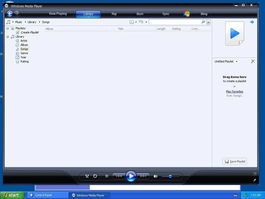Screen dimensions: 265x199
Task: Click the blue arrow to hide list pane
Action: 252,22
